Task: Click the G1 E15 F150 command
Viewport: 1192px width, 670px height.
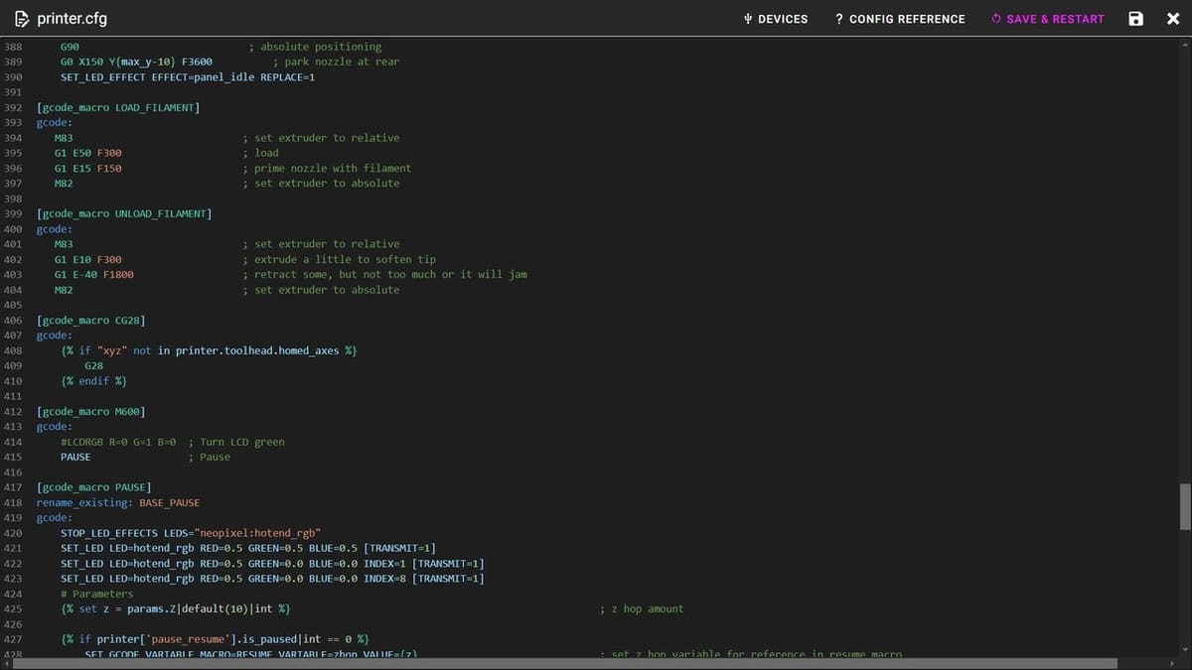Action: (x=88, y=168)
